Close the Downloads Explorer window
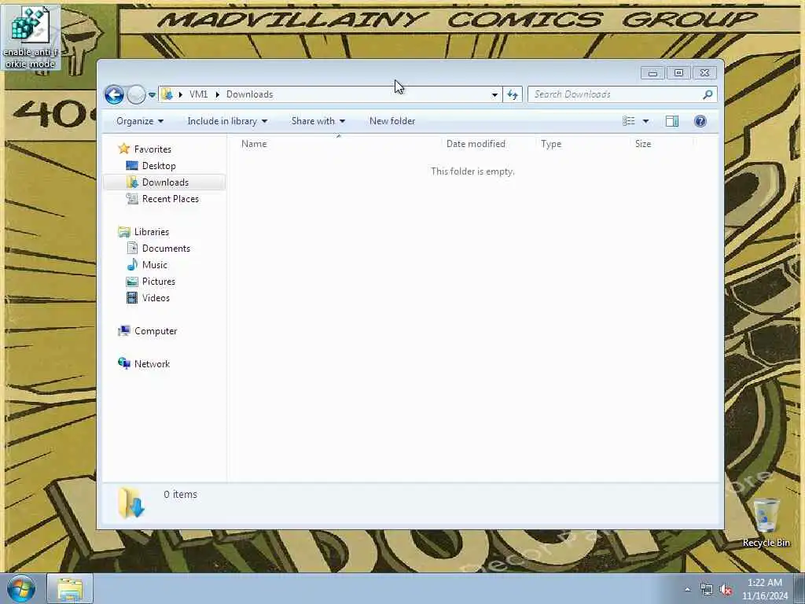Screen dimensions: 805x604 coord(704,73)
